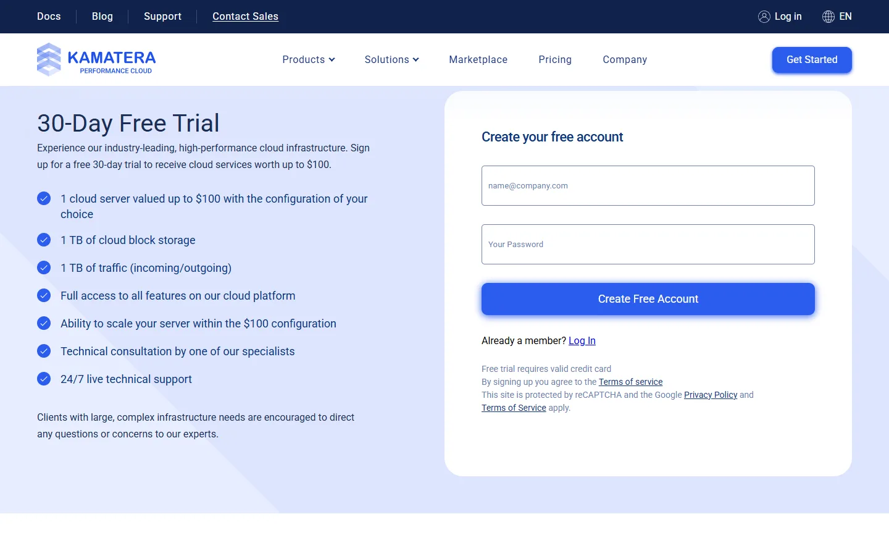
Task: Visit the Blog link
Action: click(102, 17)
